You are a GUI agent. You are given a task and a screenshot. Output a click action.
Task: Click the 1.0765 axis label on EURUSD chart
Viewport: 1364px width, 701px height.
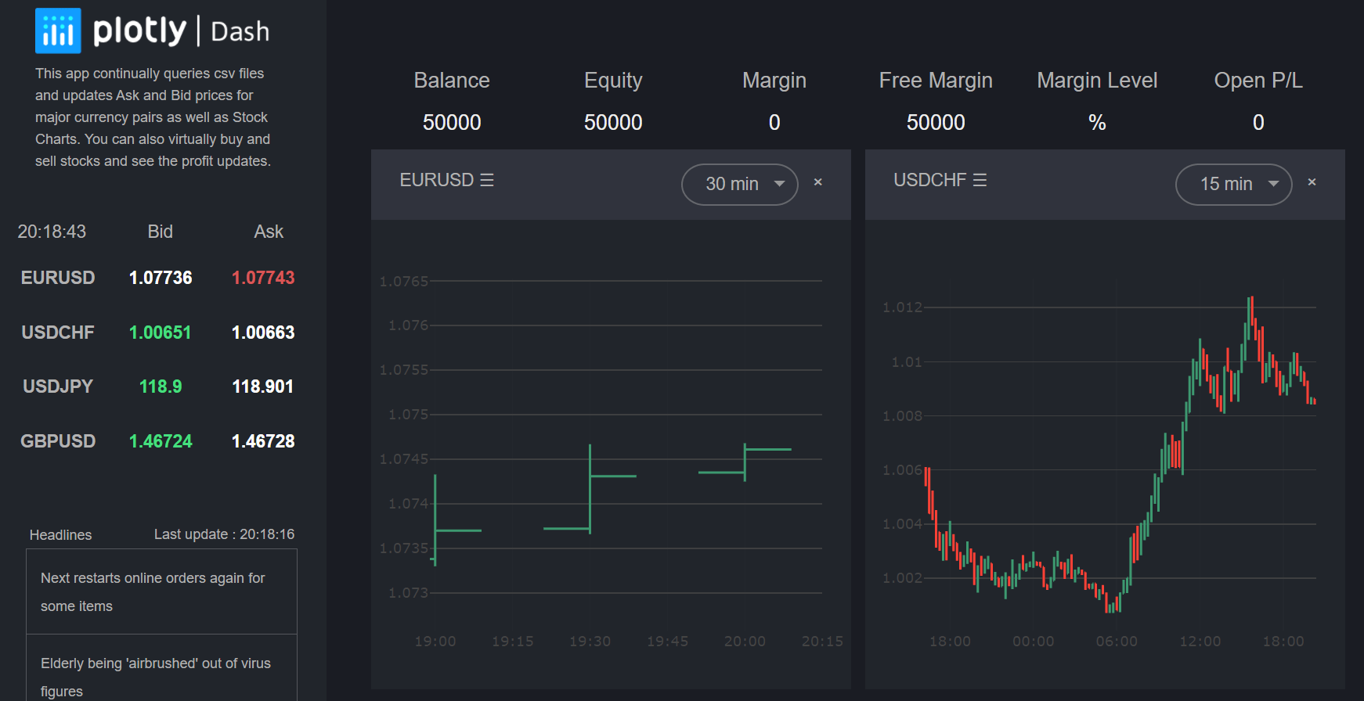404,281
